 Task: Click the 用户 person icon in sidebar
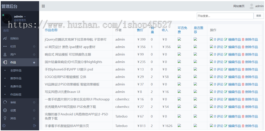[5, 54]
